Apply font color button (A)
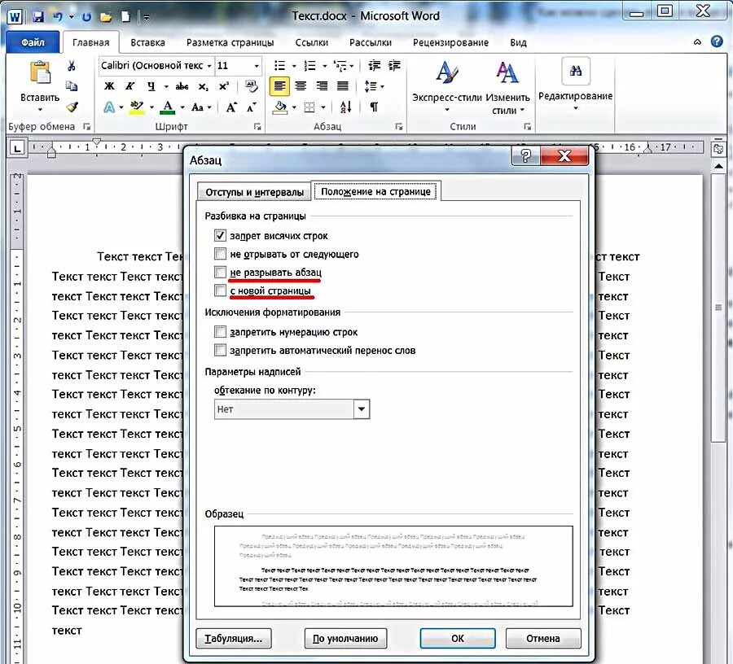The image size is (733, 664). (167, 107)
